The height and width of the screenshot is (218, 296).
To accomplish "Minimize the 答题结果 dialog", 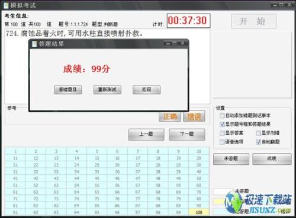I will click(x=168, y=43).
